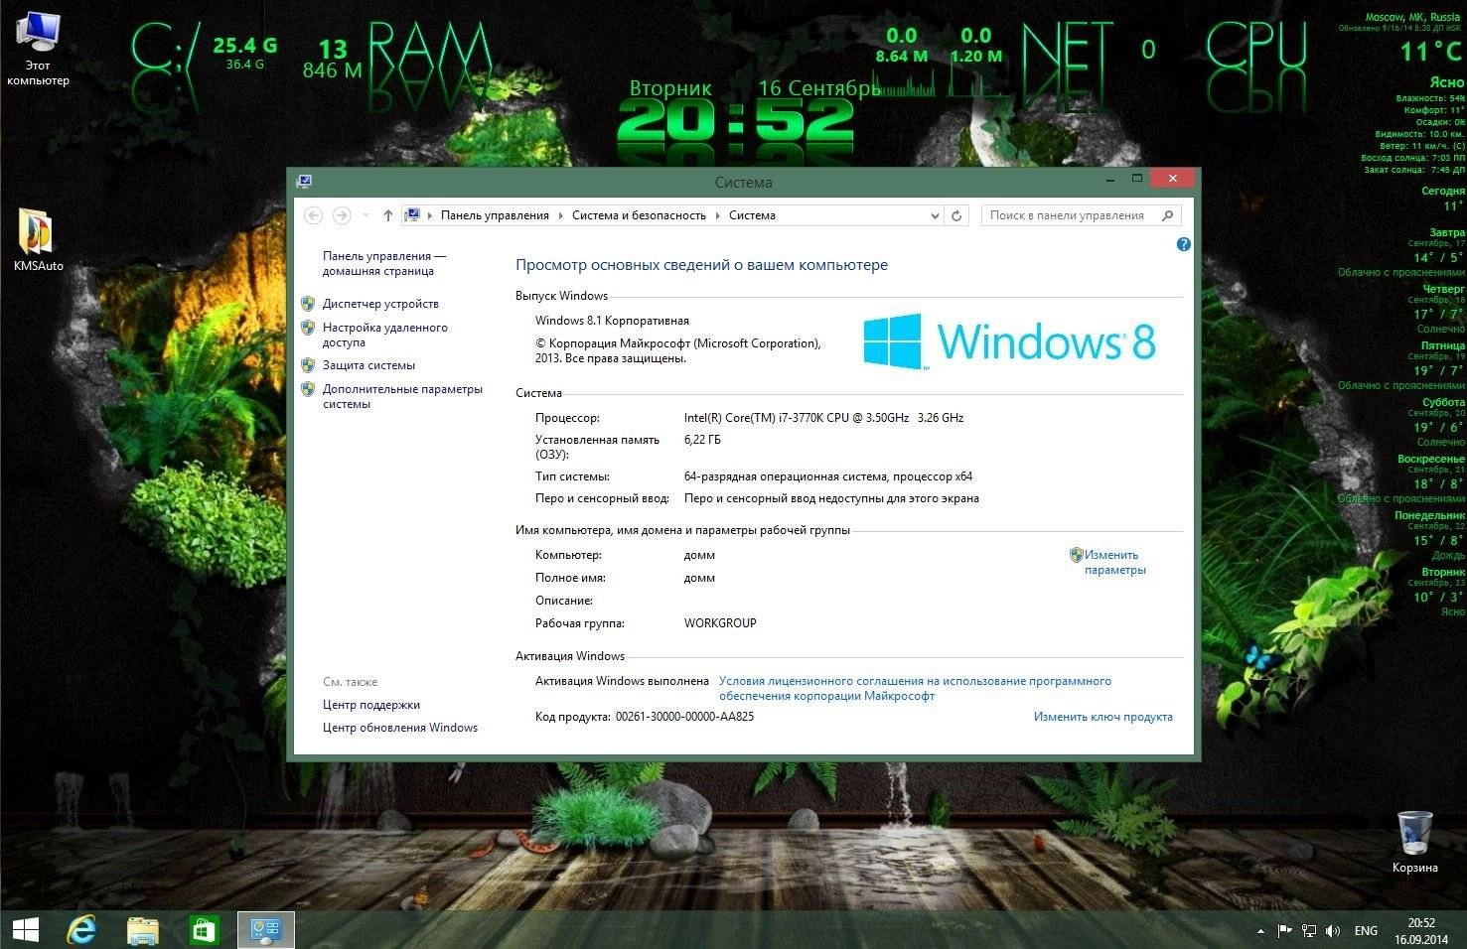Open Центр поддержки link

click(x=371, y=705)
